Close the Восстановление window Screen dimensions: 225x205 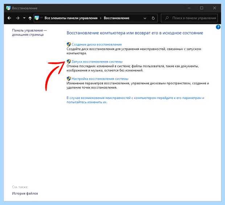[214, 8]
